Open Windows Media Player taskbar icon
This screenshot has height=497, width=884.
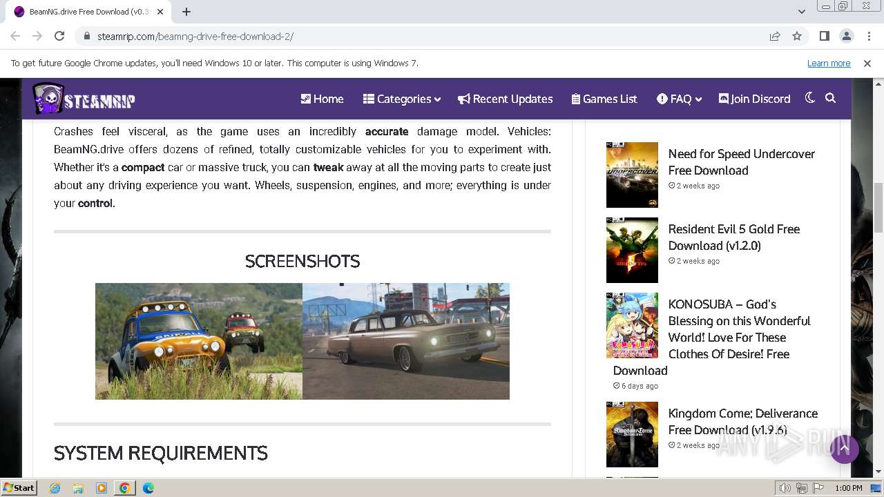coord(102,488)
